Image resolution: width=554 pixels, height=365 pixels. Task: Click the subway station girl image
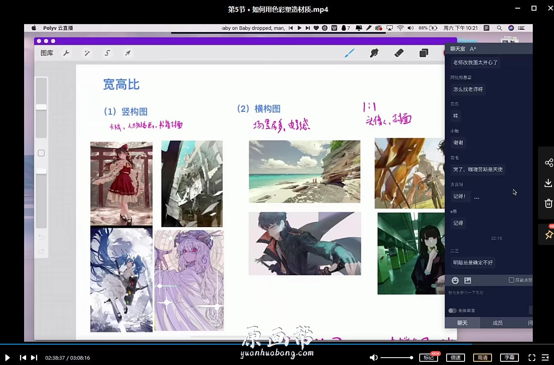[411, 253]
